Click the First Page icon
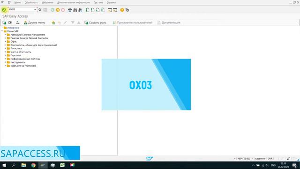The image size is (300, 169). tap(87, 10)
